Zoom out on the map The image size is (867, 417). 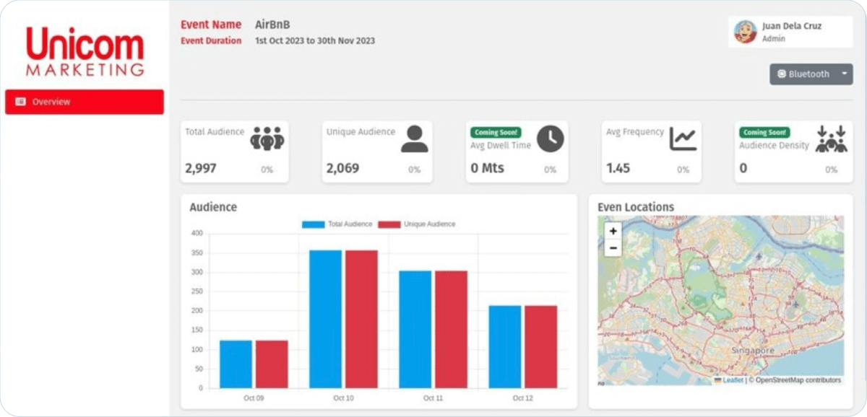pyautogui.click(x=613, y=248)
